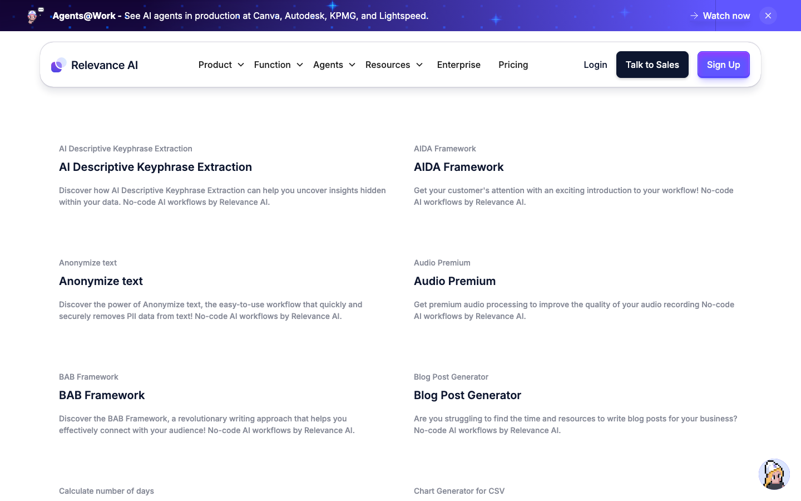Click the purple Sign Up button
This screenshot has height=501, width=801.
[x=723, y=65]
